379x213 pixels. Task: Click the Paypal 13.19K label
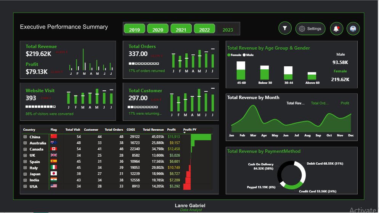tap(261, 187)
